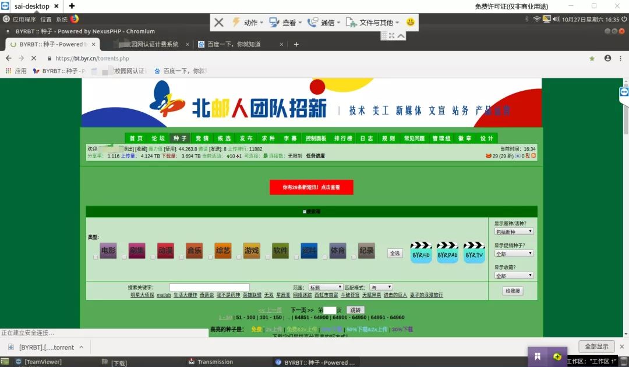The height and width of the screenshot is (367, 629).
Task: Click the 给我搜 search button
Action: (513, 291)
